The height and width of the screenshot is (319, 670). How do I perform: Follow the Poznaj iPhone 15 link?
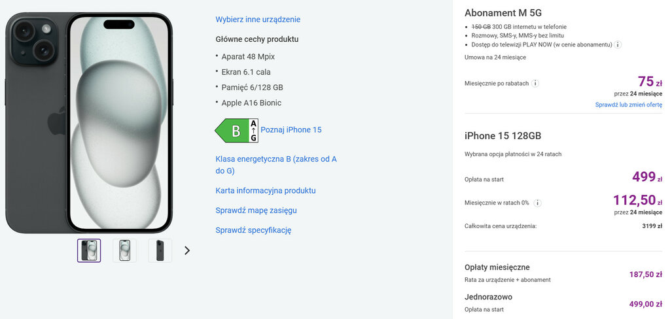tap(291, 129)
